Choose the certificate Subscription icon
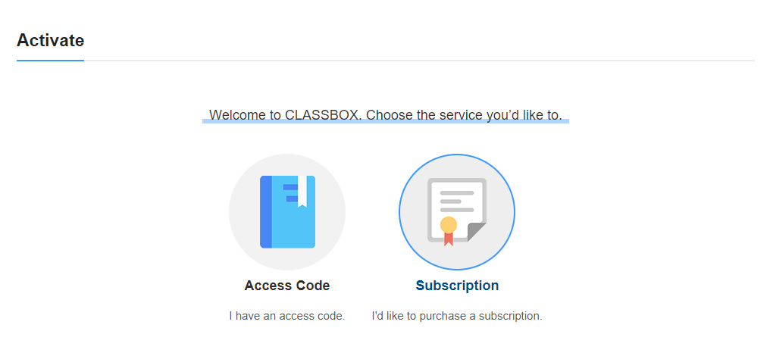Image resolution: width=770 pixels, height=353 pixels. coord(457,211)
